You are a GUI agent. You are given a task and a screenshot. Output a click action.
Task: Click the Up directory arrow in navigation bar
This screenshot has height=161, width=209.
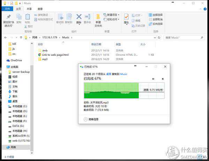21,37
